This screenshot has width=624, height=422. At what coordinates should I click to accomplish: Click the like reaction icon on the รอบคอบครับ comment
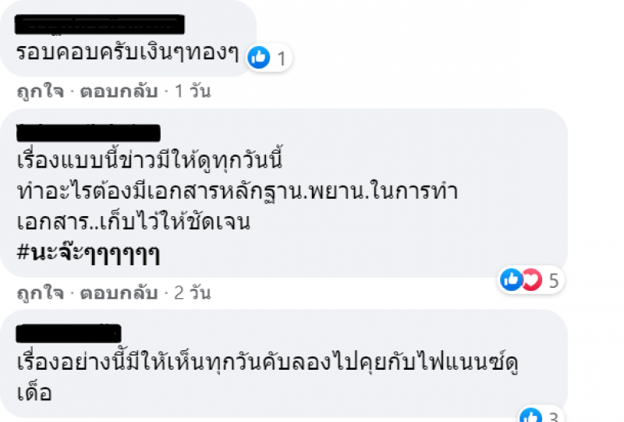click(258, 57)
